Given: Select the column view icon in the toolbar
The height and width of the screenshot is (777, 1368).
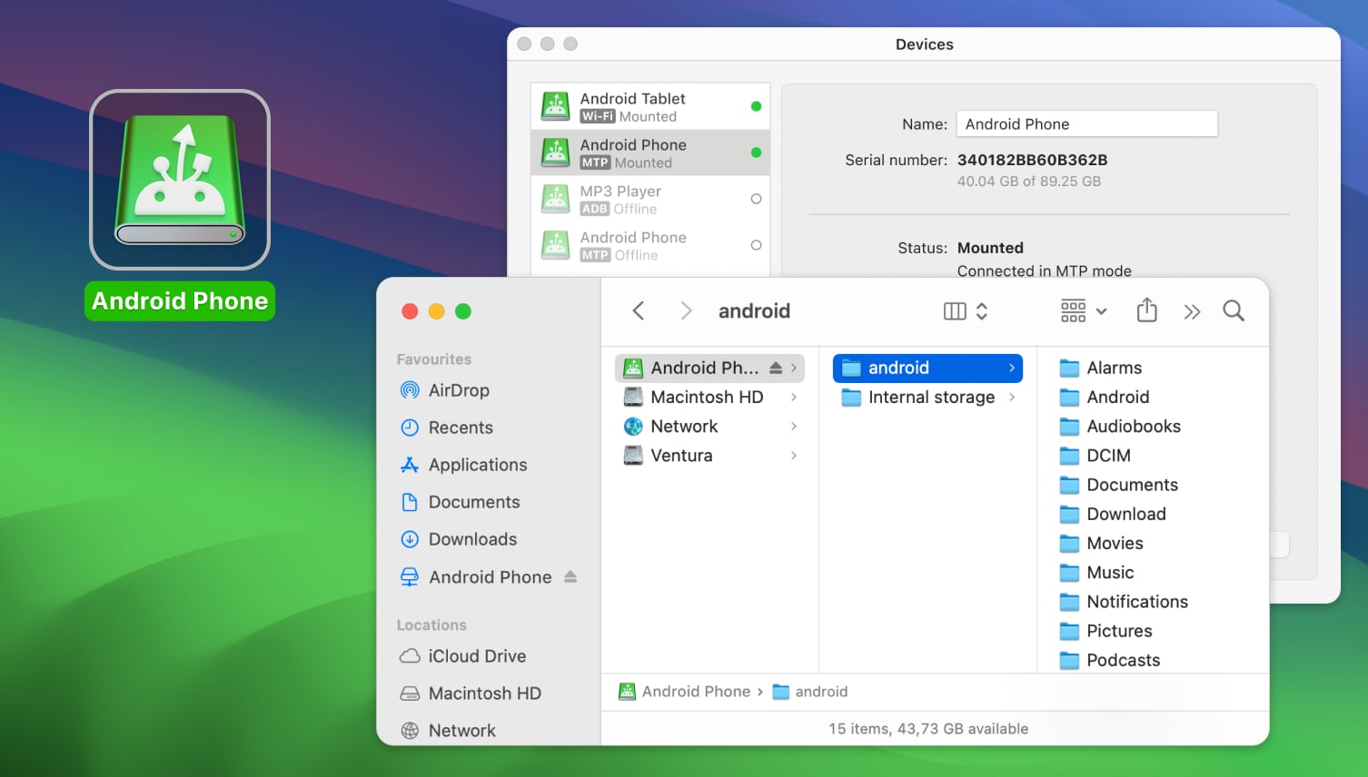Looking at the screenshot, I should pos(953,310).
